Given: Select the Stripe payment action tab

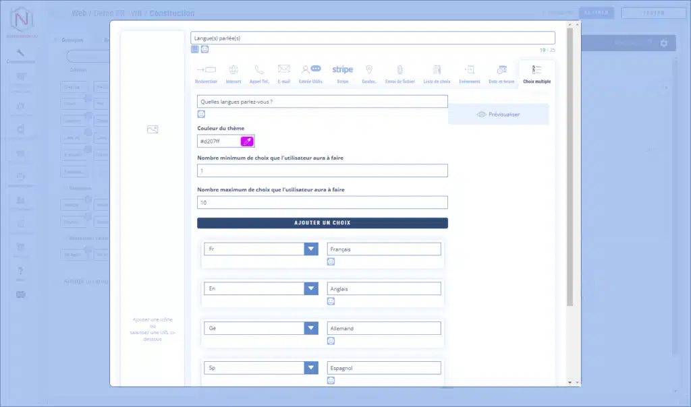Looking at the screenshot, I should (x=343, y=73).
